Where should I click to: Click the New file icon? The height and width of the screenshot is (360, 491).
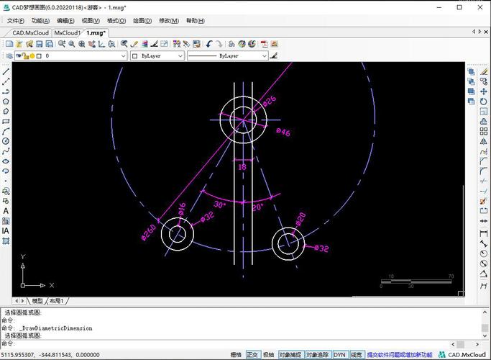[9, 44]
